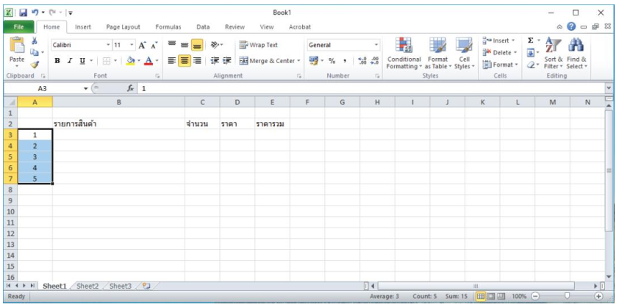
Task: Click the Delete cells button
Action: (501, 52)
